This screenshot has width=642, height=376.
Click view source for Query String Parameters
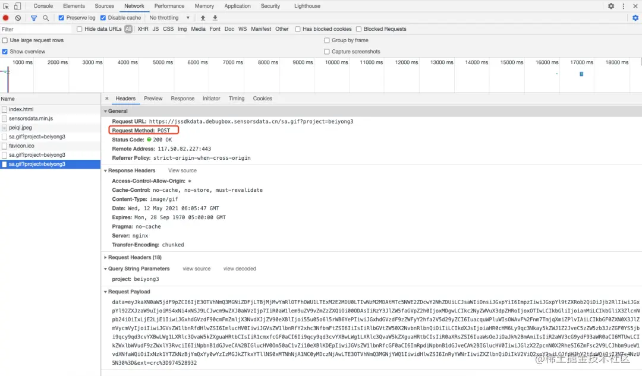[x=197, y=269]
